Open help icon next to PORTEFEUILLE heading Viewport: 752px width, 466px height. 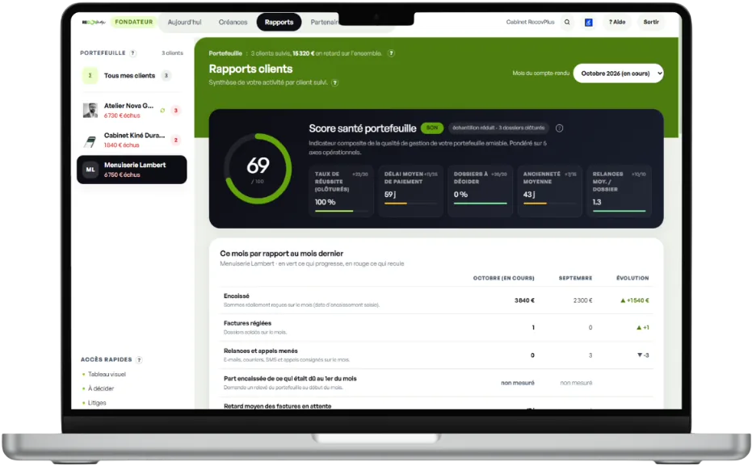coord(132,53)
